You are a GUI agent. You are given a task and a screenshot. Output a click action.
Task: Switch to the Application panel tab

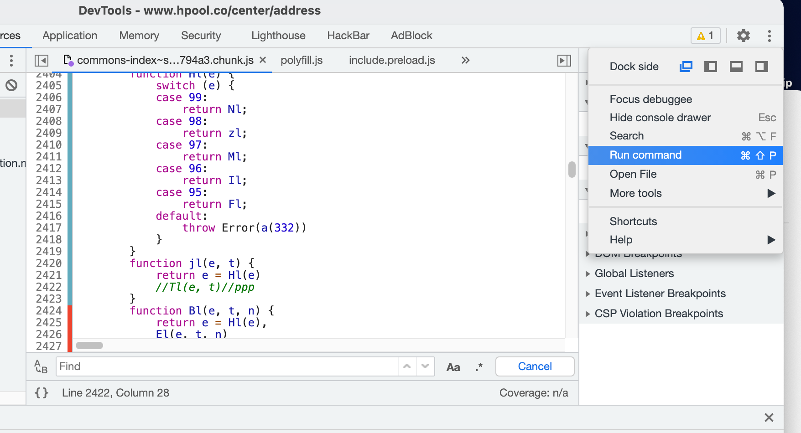coord(70,36)
